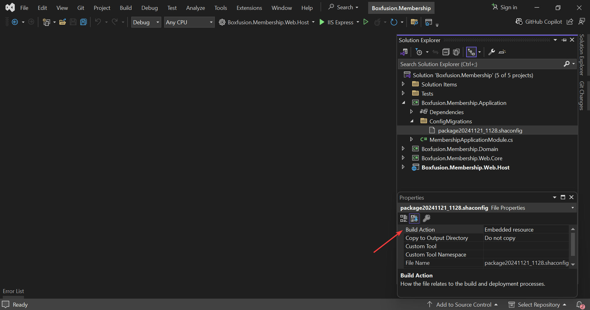590x310 pixels.
Task: Open the Git menu
Action: point(81,8)
